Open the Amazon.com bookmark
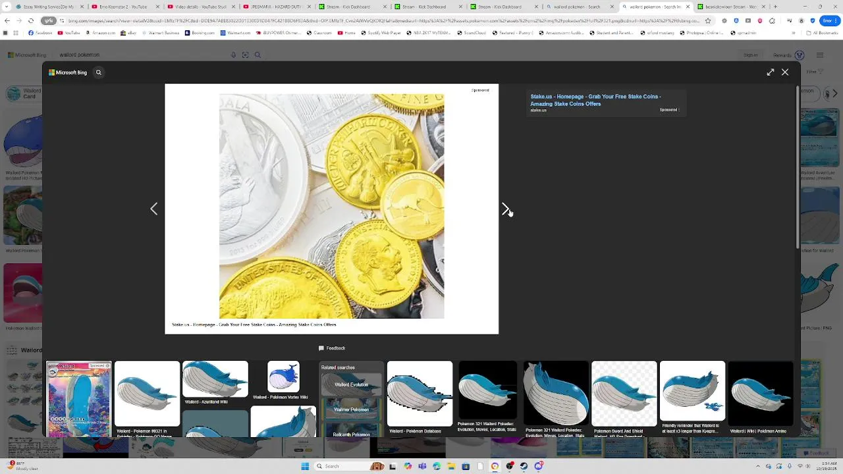The image size is (843, 474). (x=100, y=32)
